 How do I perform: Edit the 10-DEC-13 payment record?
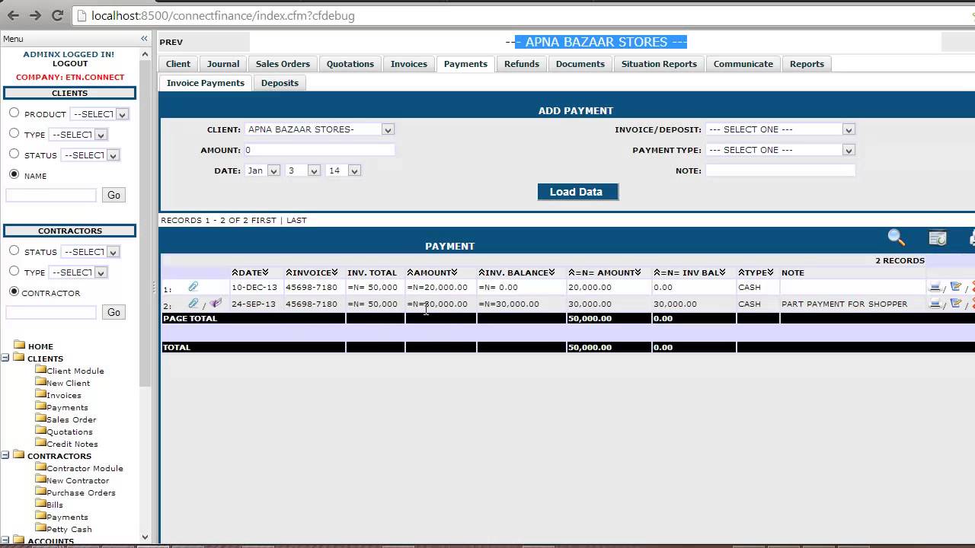956,287
